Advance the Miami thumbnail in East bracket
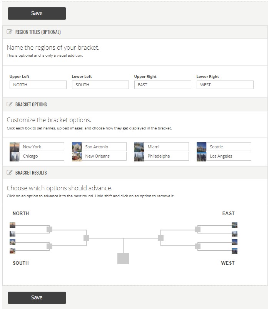The image size is (274, 309). 234,225
